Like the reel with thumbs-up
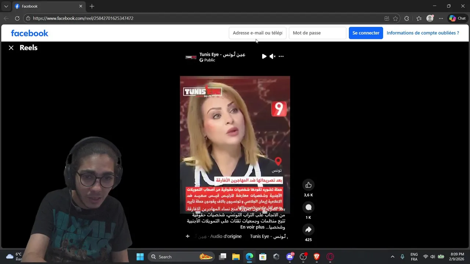Screen dimensions: 470x264 point(308,185)
